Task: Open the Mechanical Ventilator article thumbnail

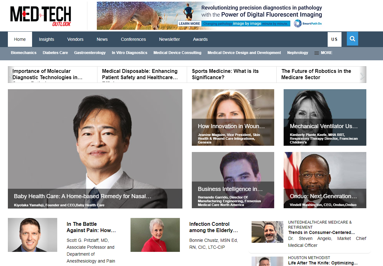Action: click(x=325, y=117)
